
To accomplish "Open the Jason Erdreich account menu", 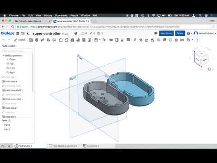I will 205,34.
